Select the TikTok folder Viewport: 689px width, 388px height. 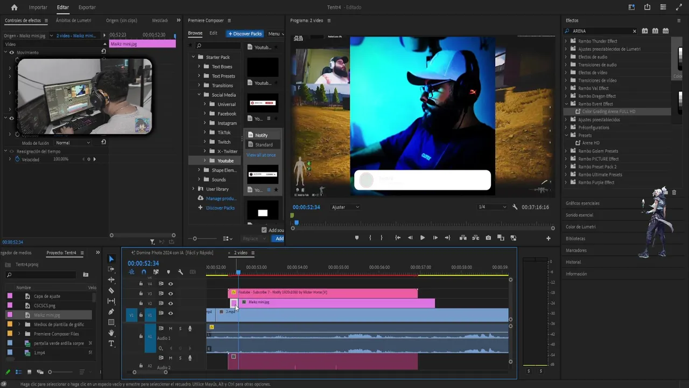pyautogui.click(x=224, y=133)
